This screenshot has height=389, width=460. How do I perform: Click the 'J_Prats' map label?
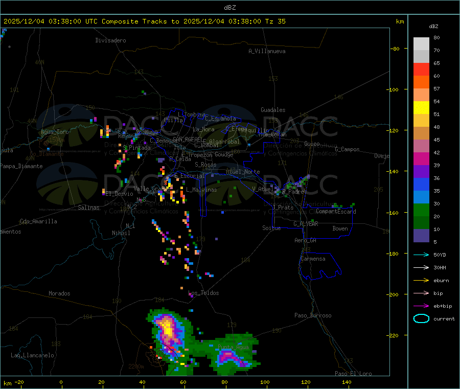pos(283,208)
